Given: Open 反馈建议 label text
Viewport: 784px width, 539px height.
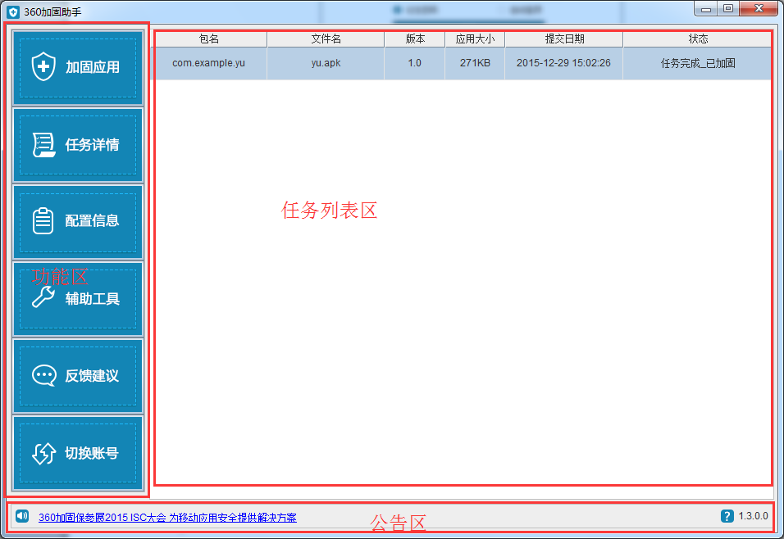Looking at the screenshot, I should (x=93, y=376).
